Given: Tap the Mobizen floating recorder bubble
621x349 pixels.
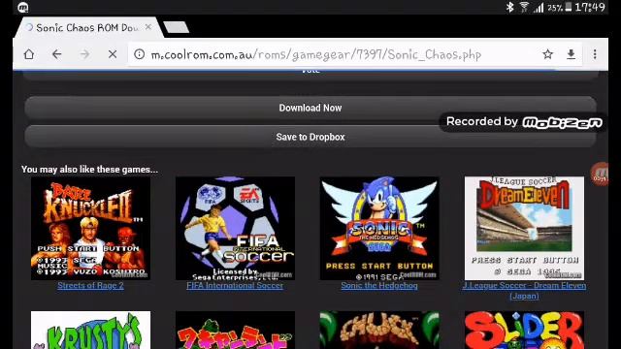Looking at the screenshot, I should coord(600,174).
